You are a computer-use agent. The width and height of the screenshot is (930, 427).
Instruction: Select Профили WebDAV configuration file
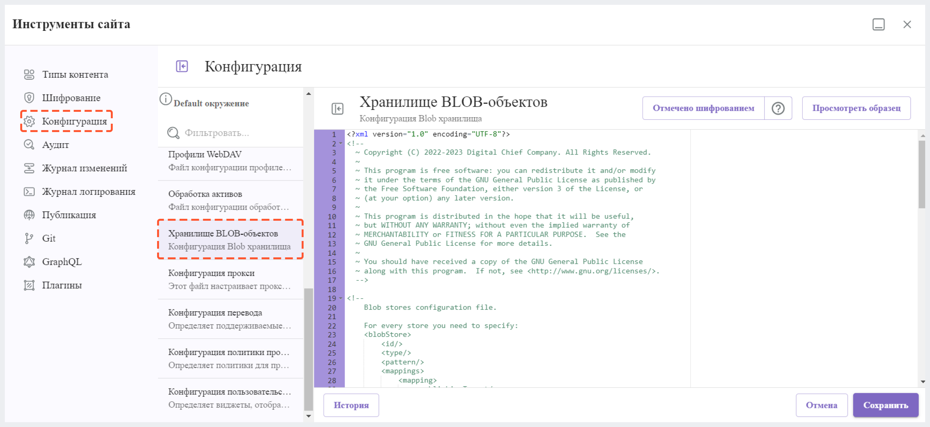click(230, 161)
